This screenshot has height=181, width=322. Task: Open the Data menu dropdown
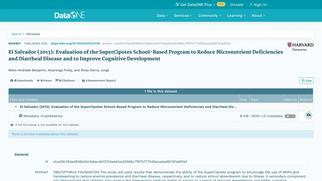click(x=162, y=16)
